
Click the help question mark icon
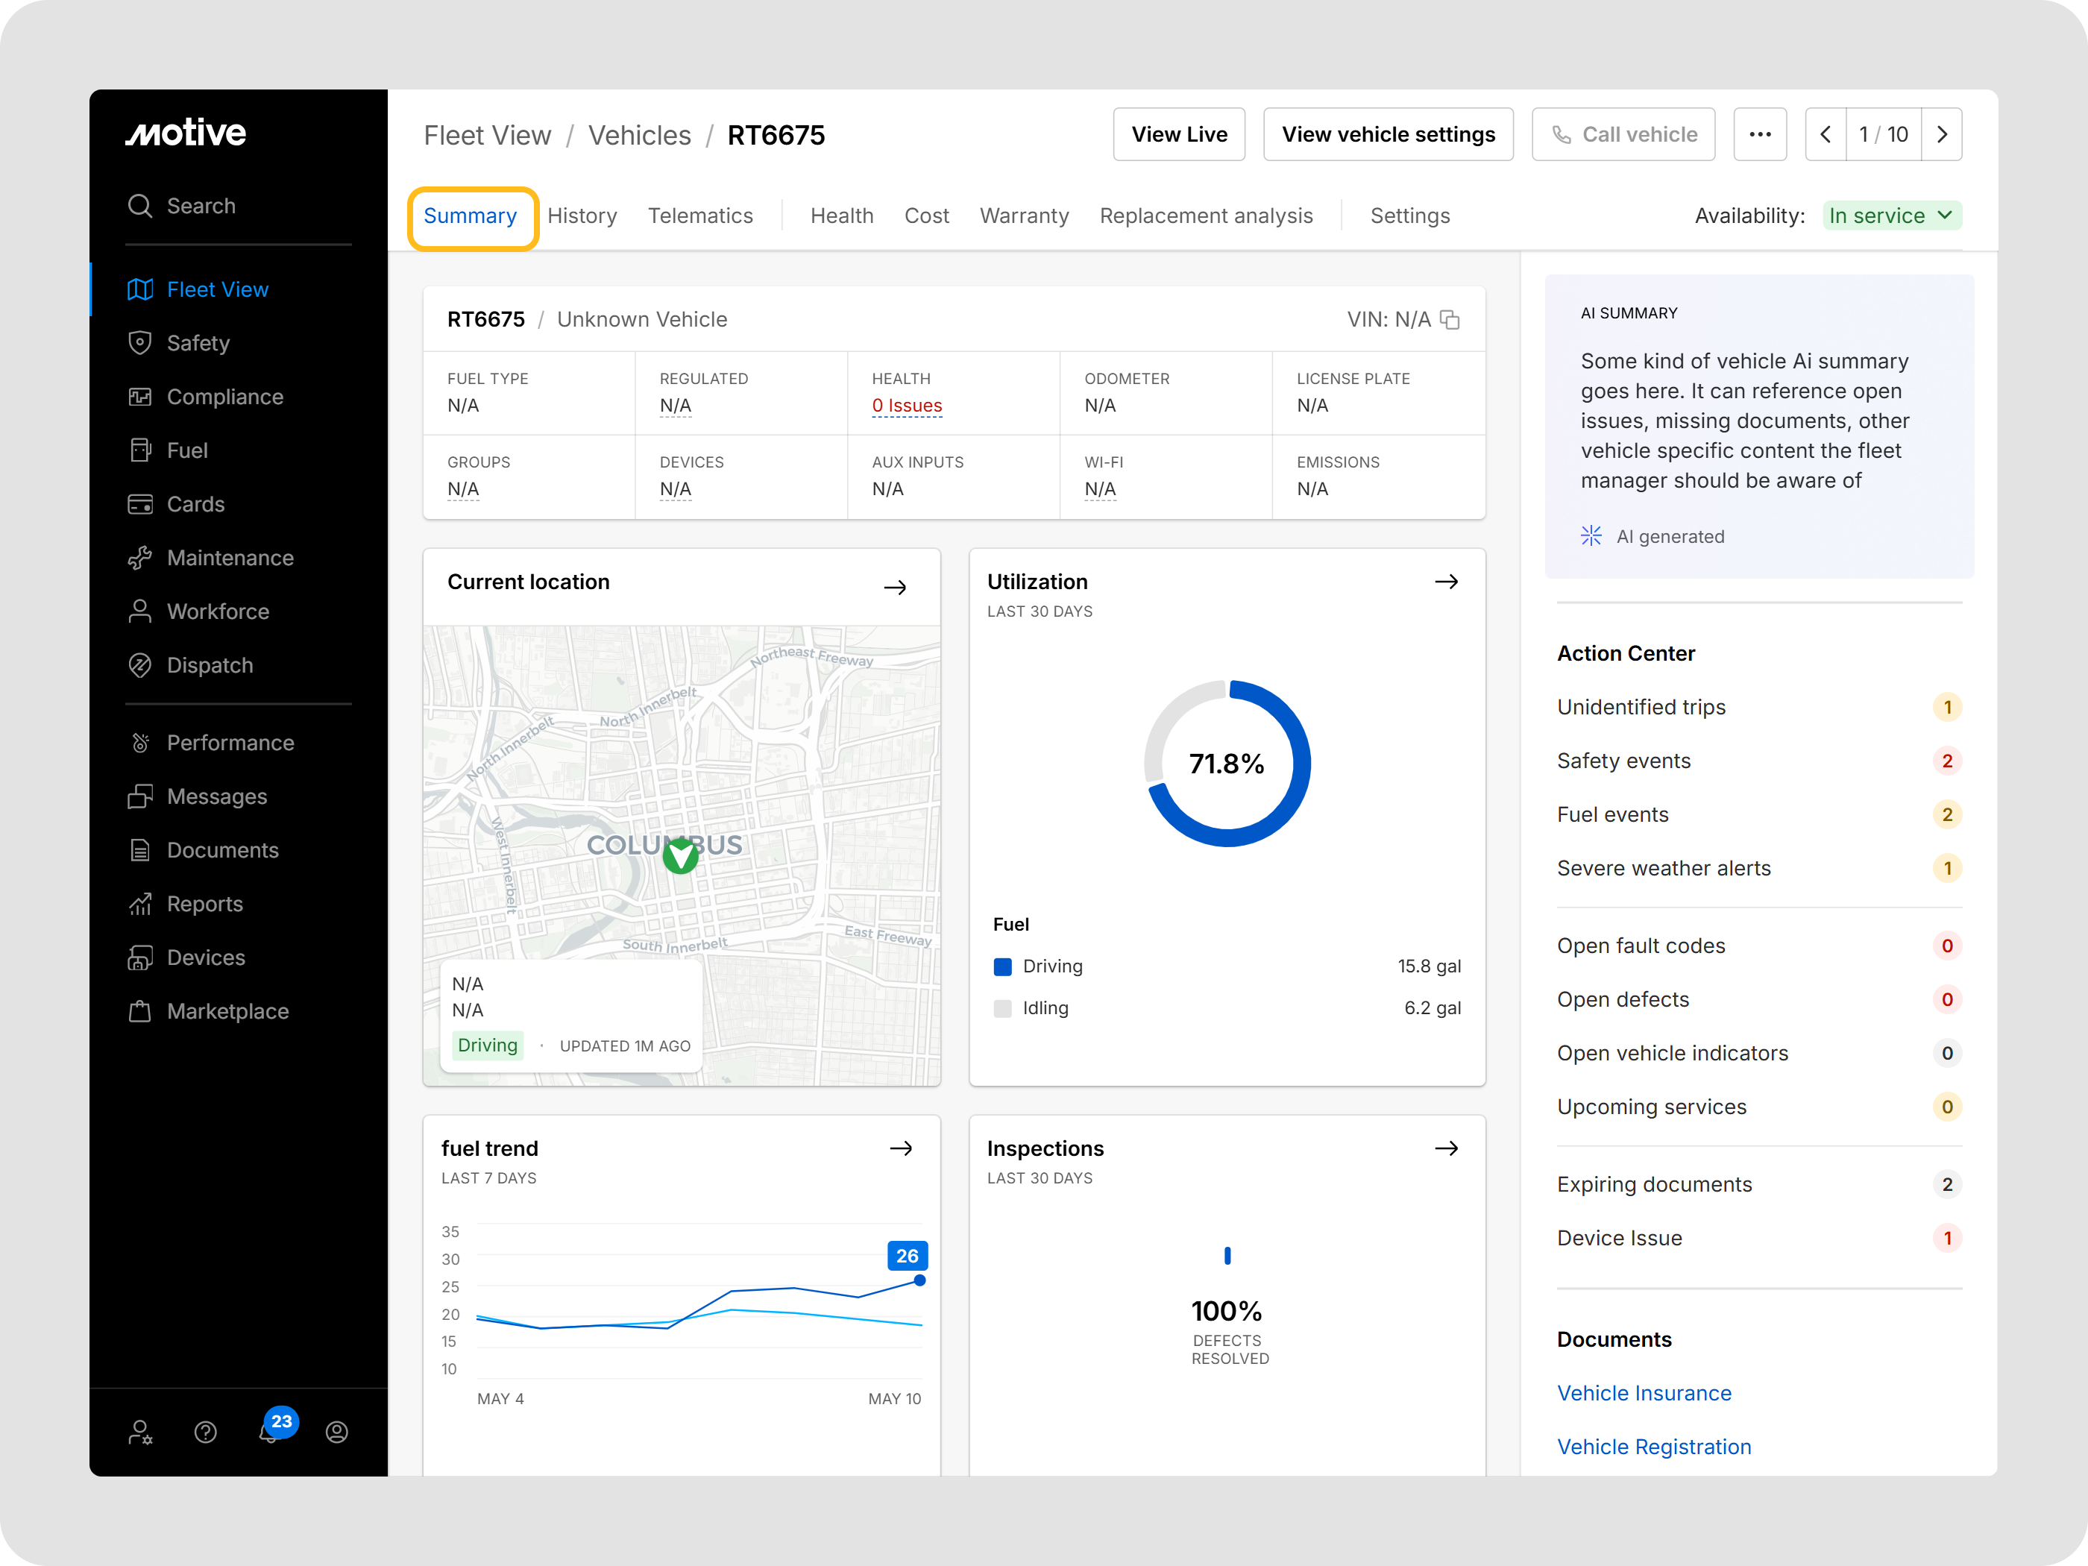coord(206,1433)
